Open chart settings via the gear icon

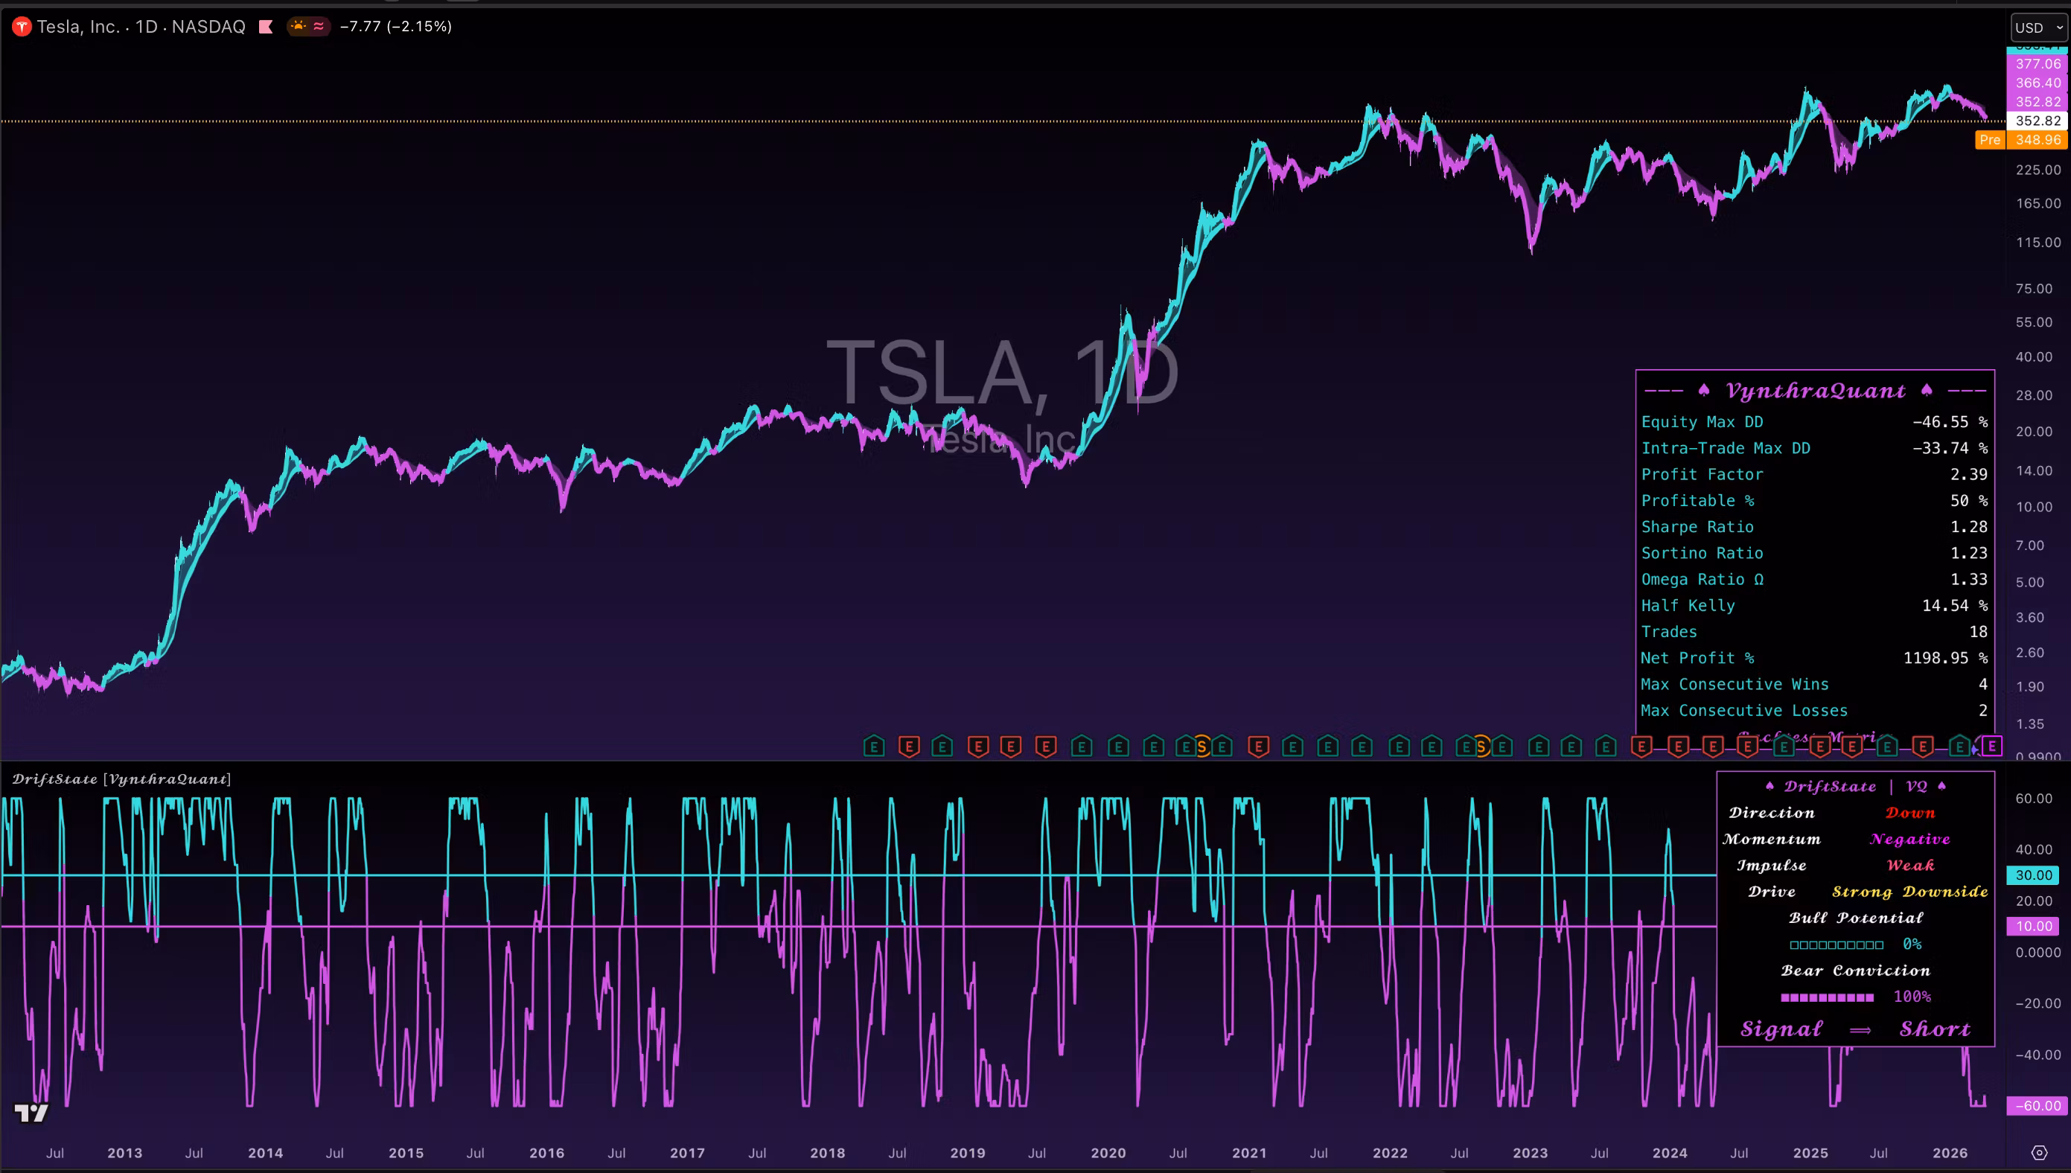(x=2039, y=1153)
